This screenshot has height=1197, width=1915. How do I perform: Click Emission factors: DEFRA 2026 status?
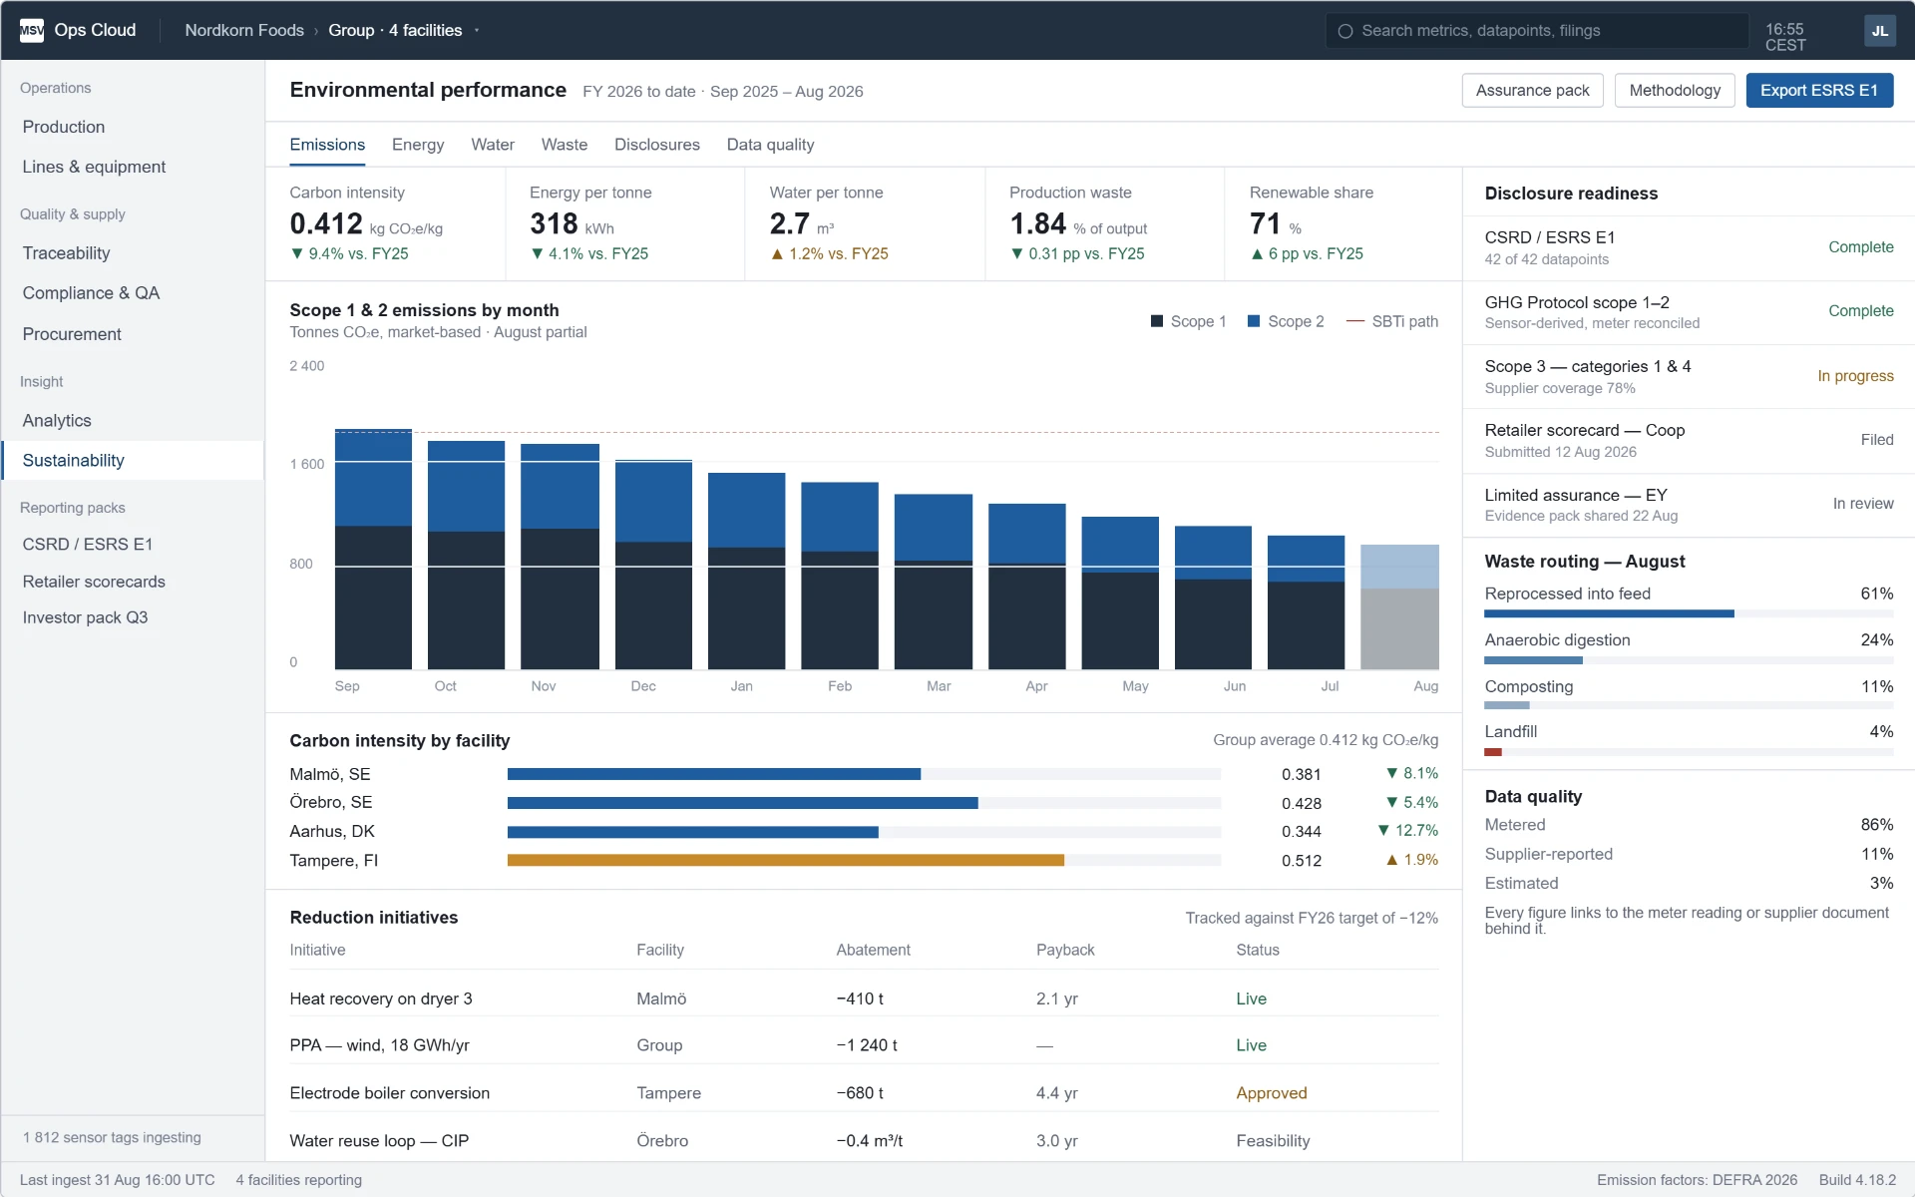(1697, 1180)
